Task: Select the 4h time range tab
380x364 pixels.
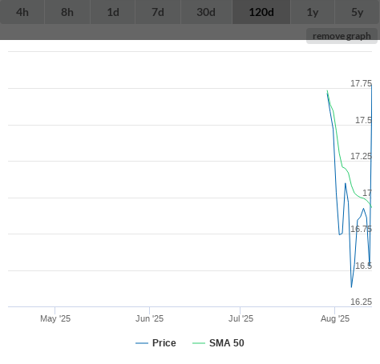Action: pos(22,12)
